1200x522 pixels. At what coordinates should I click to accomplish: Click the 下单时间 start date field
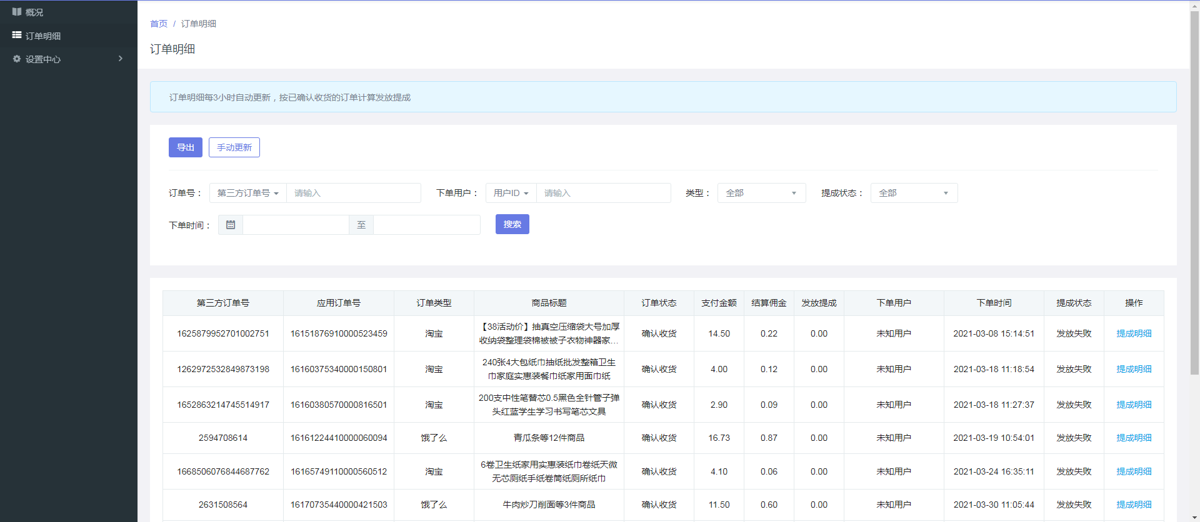coord(296,225)
